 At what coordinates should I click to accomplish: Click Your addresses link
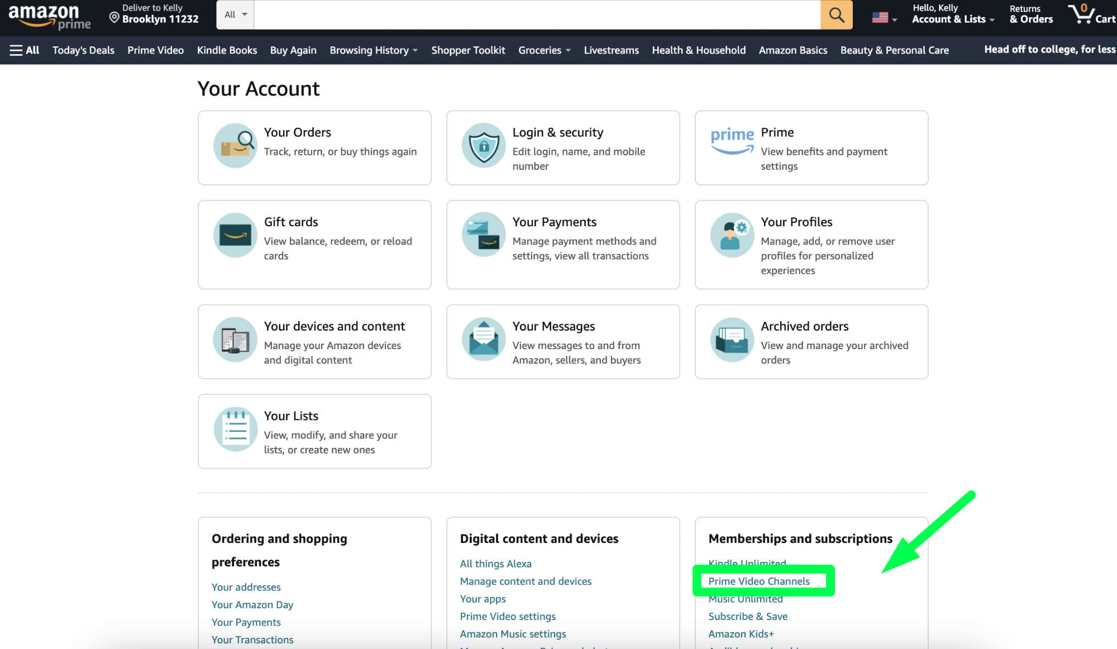(246, 586)
